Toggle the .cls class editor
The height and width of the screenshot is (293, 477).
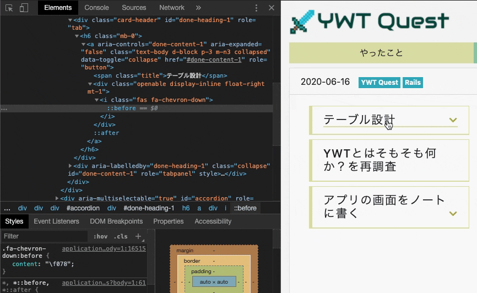[x=121, y=236]
